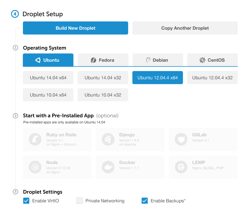Click the CentOS logo icon
The image size is (251, 215).
coord(202,60)
